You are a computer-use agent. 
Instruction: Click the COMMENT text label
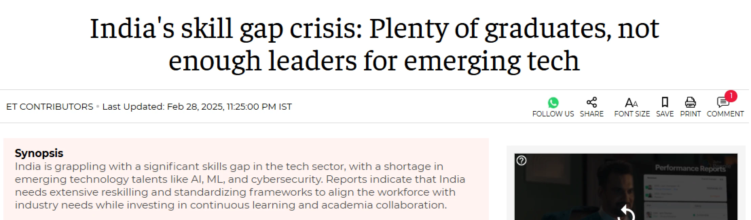tap(725, 114)
